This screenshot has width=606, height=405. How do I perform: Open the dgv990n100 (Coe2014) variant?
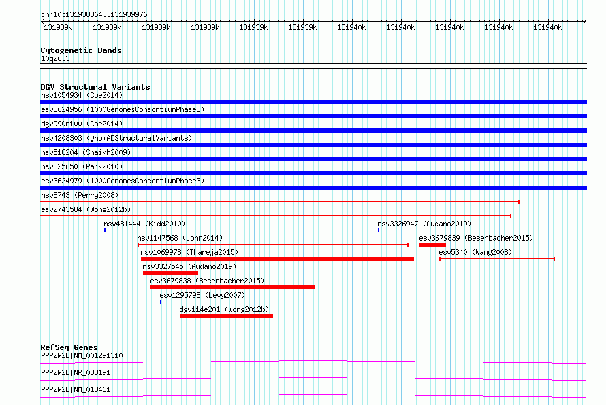click(x=82, y=124)
